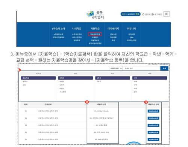The image size is (188, 147).
Task: Log out with the 로그아웃 link
Action: (x=157, y=14)
